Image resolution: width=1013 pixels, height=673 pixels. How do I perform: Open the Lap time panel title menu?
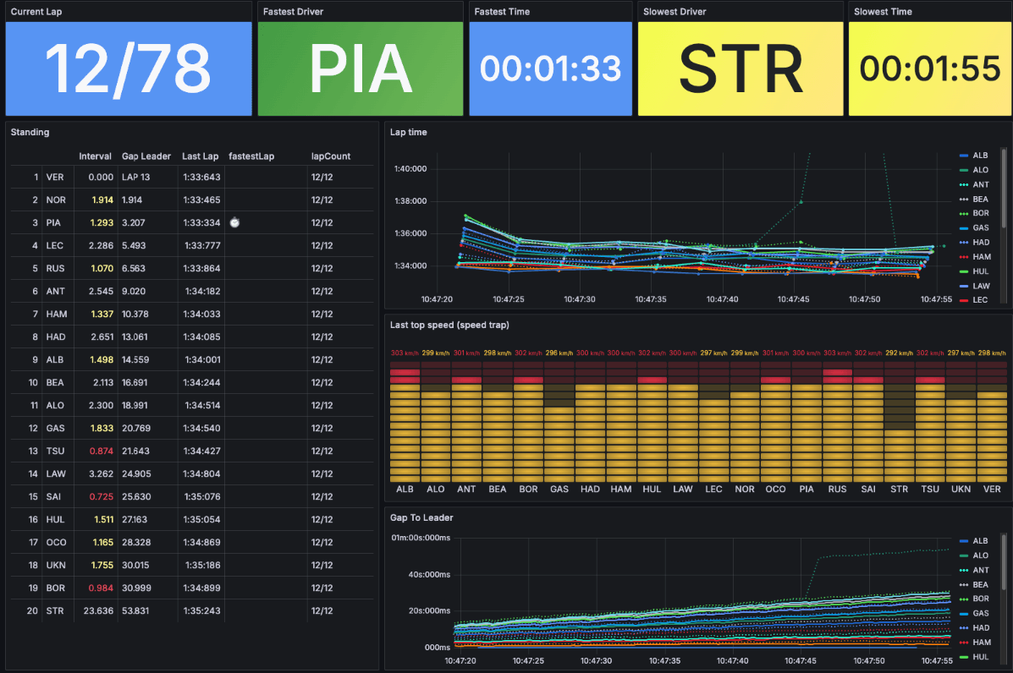(408, 132)
